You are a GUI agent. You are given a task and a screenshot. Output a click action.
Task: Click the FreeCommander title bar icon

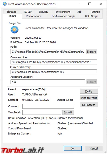[5, 4]
